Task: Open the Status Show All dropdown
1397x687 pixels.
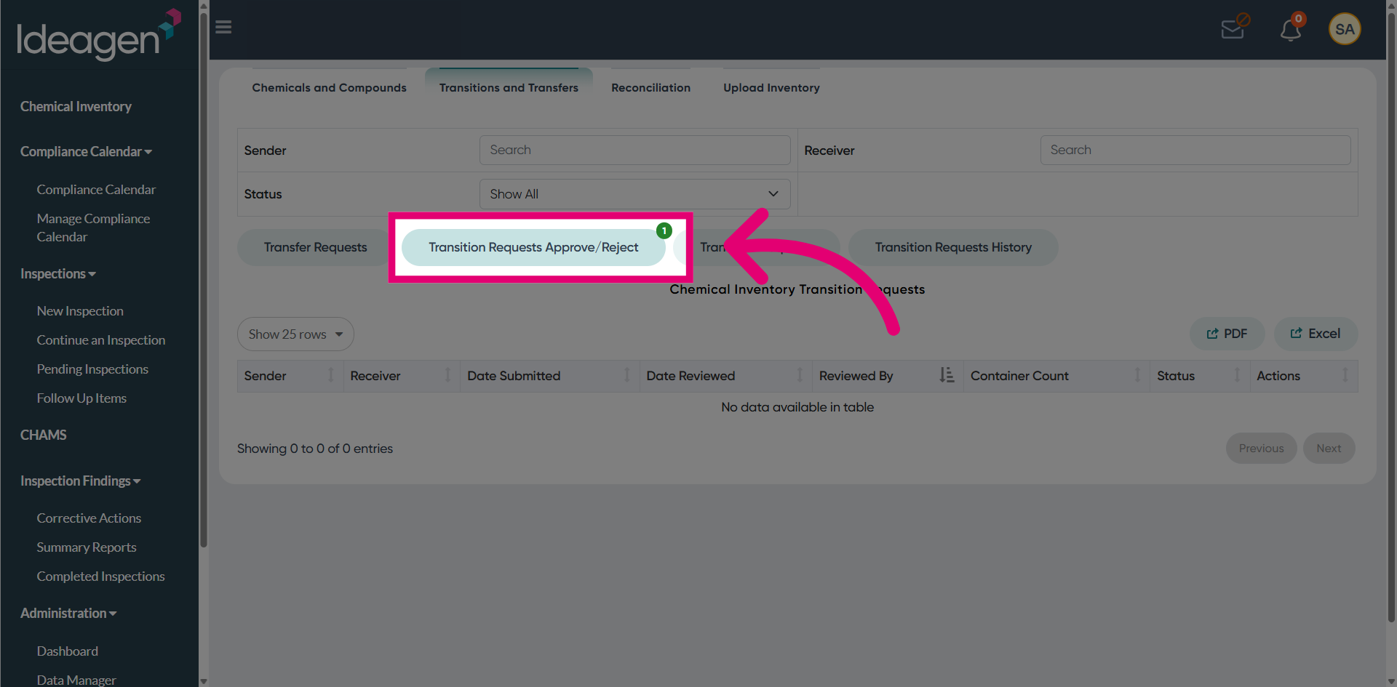Action: tap(634, 194)
